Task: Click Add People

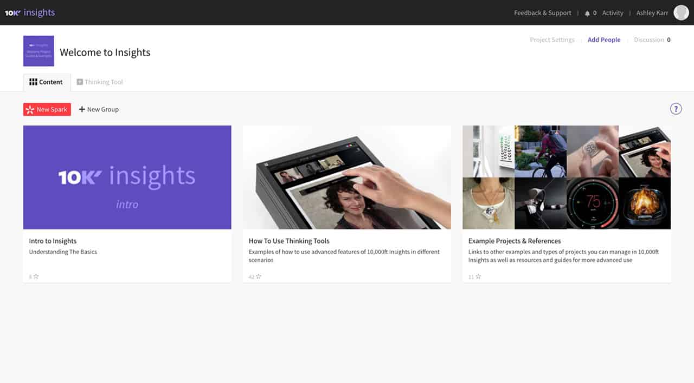Action: click(604, 39)
